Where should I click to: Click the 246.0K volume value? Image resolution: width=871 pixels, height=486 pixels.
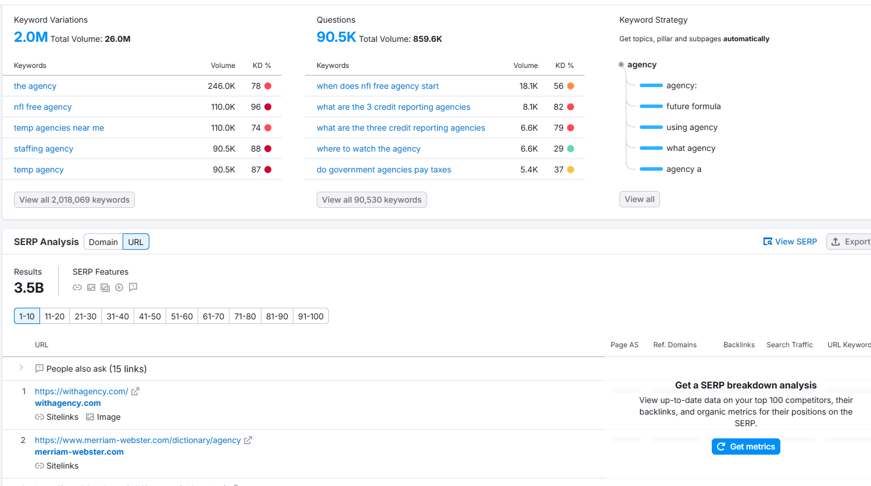pyautogui.click(x=221, y=86)
